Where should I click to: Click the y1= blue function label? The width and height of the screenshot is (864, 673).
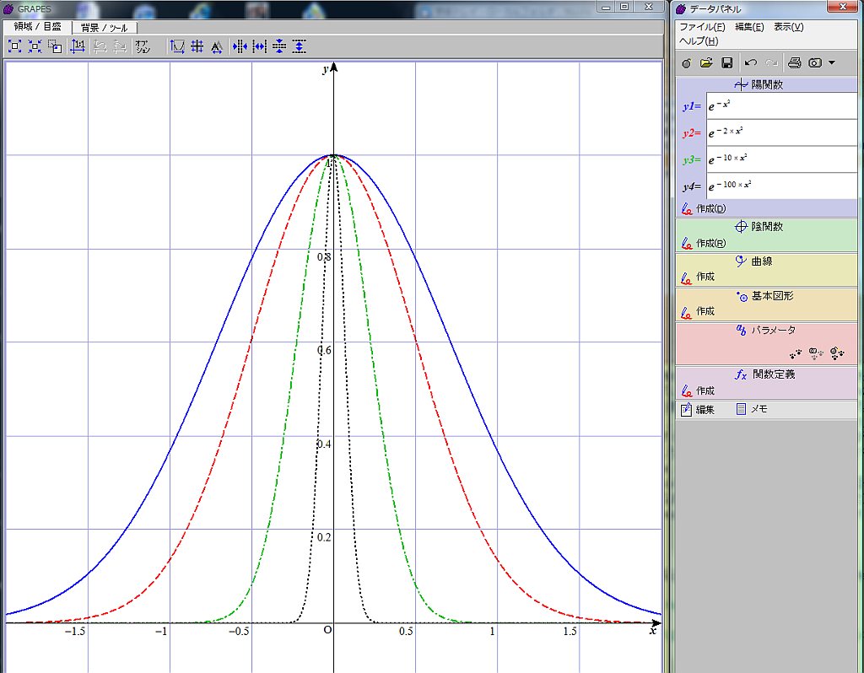point(692,106)
